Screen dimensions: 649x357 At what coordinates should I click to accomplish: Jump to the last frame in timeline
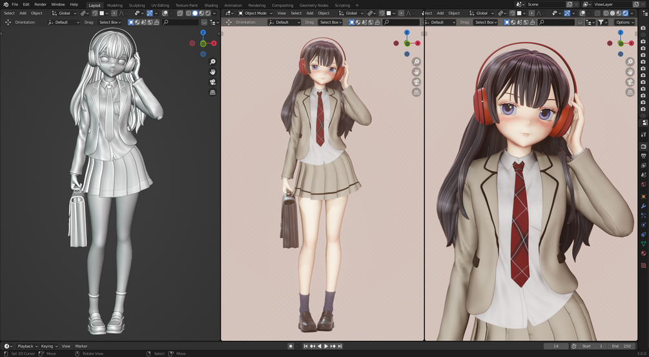pos(340,346)
